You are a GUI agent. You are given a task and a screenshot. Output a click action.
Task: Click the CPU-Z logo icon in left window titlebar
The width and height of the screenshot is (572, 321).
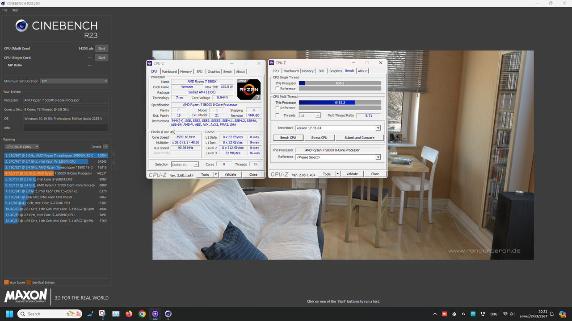(x=151, y=63)
